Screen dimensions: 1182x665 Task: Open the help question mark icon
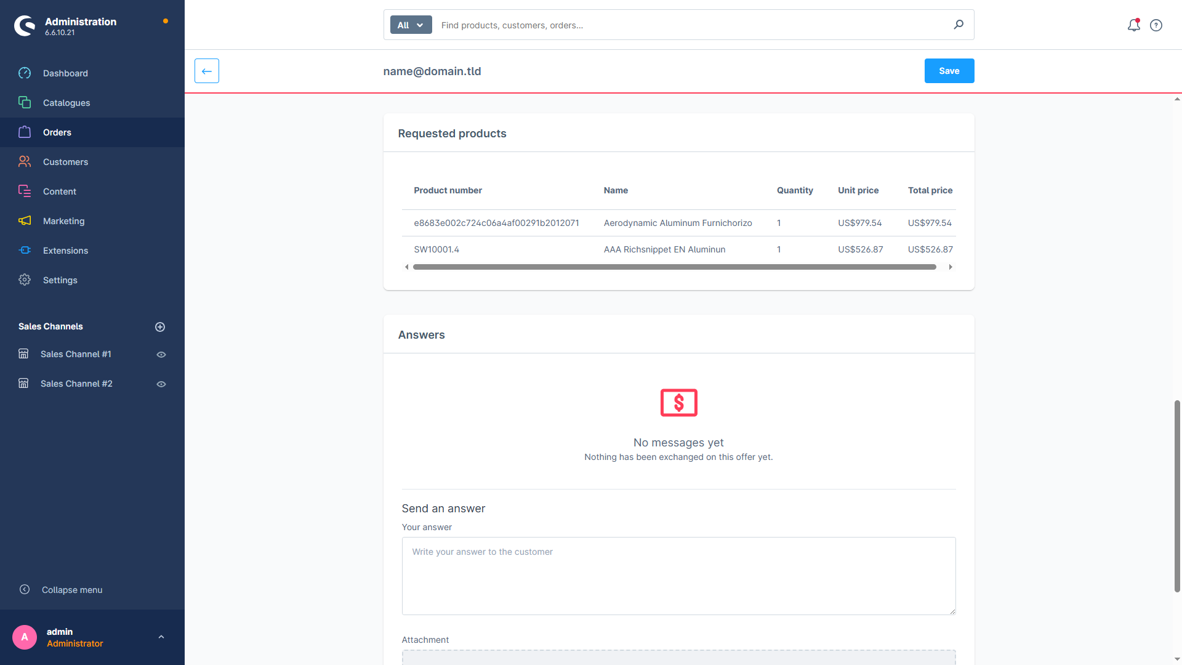click(x=1156, y=25)
